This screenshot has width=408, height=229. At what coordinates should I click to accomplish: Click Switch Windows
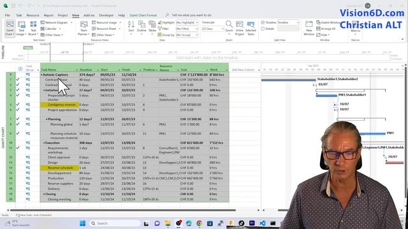[x=328, y=23]
